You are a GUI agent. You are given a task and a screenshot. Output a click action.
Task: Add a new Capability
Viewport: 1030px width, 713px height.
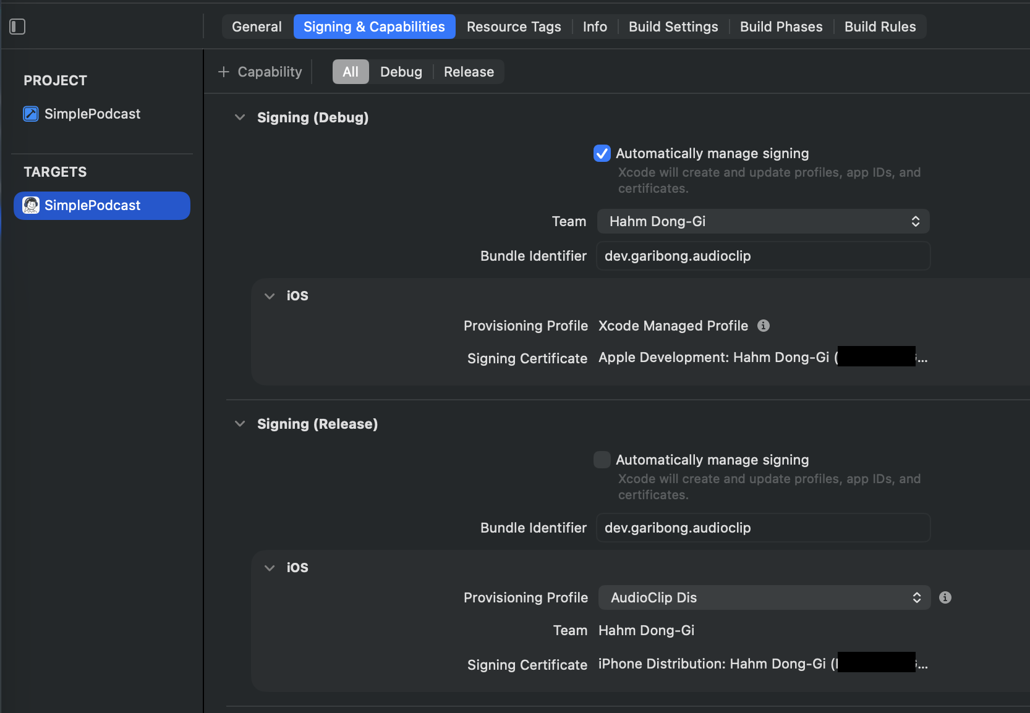click(260, 72)
